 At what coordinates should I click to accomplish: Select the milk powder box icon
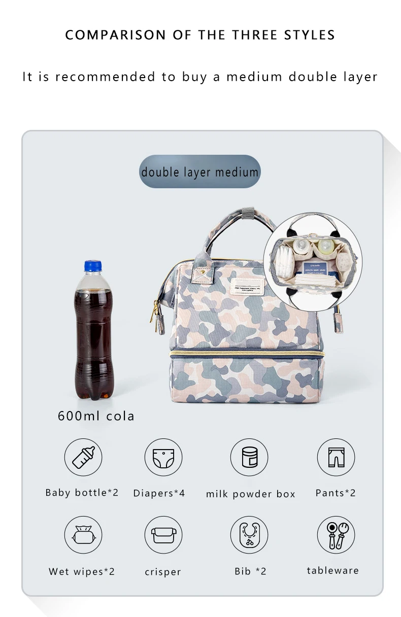[x=249, y=458]
